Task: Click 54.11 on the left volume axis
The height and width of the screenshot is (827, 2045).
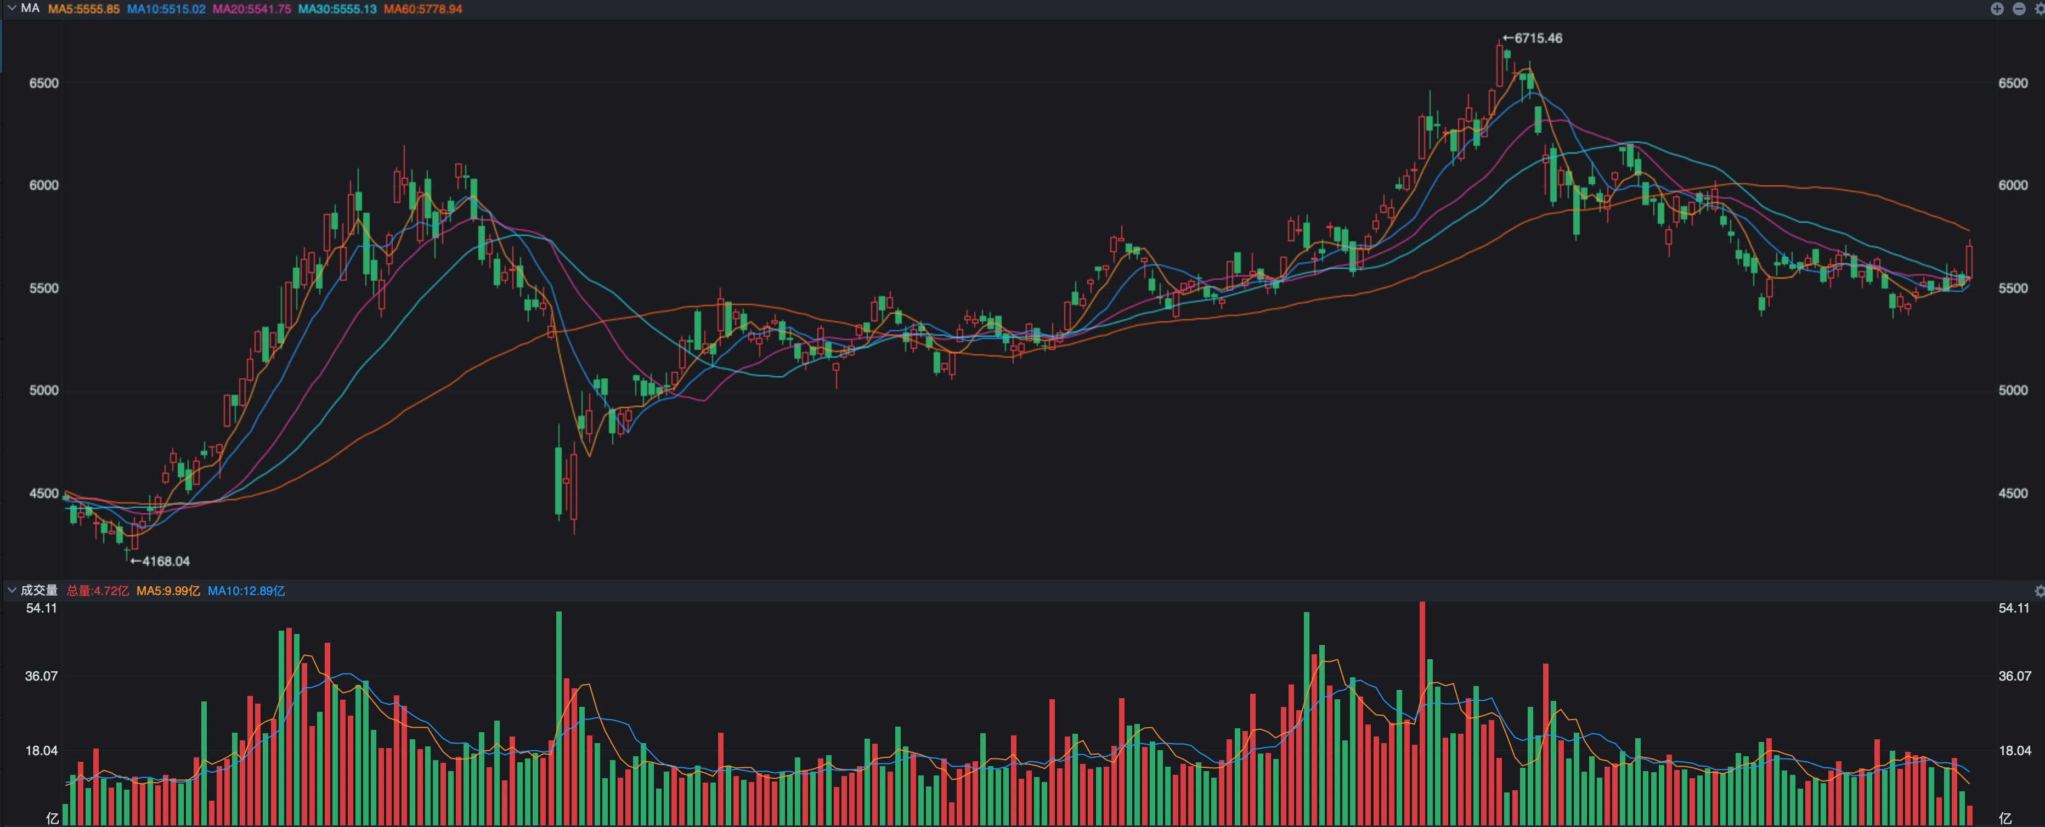Action: (x=41, y=609)
